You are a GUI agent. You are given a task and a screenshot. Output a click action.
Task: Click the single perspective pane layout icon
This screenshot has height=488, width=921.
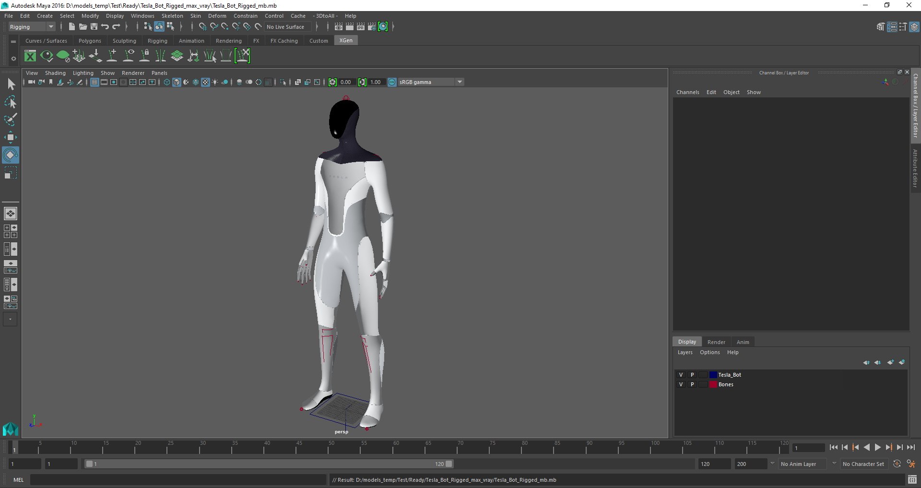10,214
